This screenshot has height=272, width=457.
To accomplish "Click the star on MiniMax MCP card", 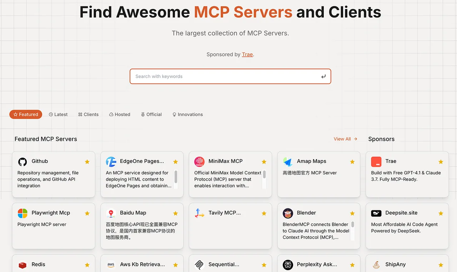I will [x=264, y=162].
